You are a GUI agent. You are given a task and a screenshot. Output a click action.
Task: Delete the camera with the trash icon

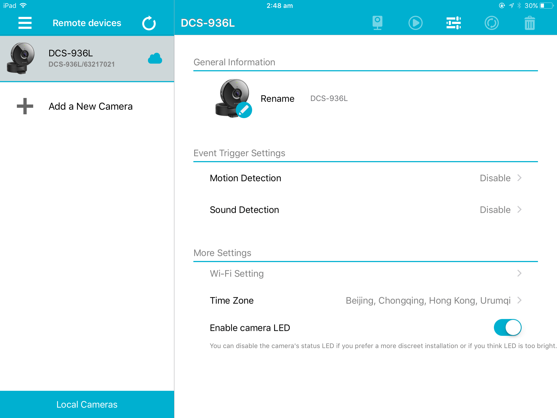[529, 23]
